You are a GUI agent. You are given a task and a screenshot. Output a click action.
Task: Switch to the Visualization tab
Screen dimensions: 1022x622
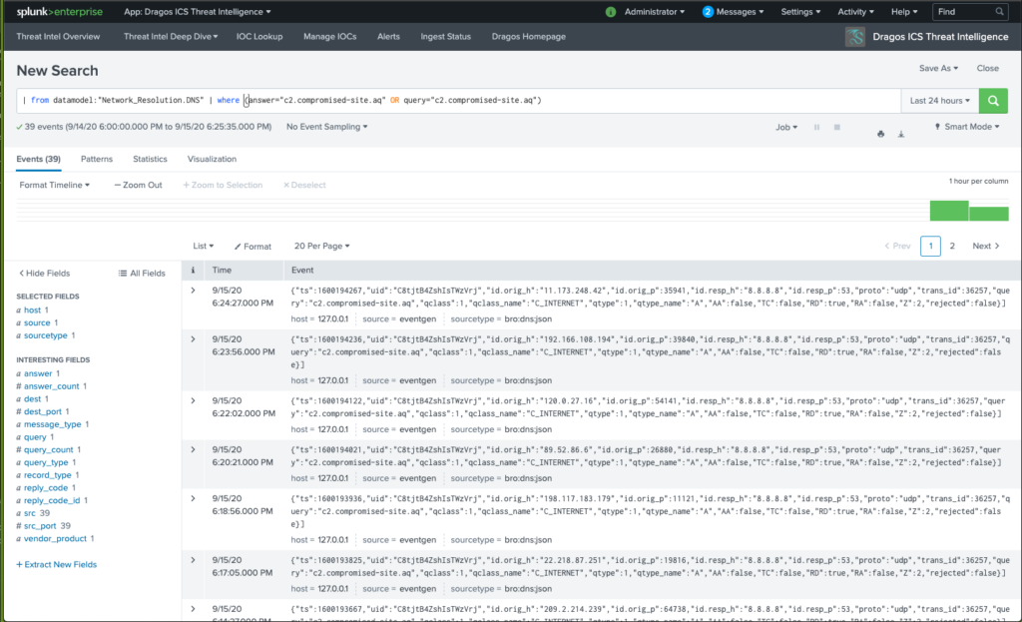tap(212, 159)
